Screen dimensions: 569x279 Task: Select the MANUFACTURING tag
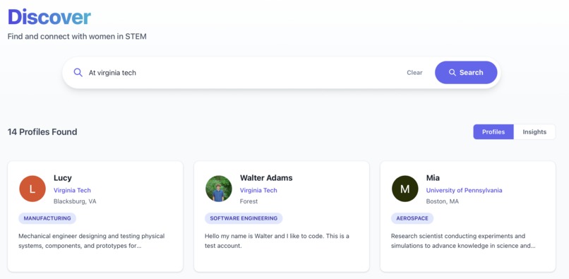coord(47,218)
